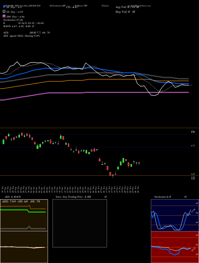Click the 67.46 value on stochastics chart

193,211
